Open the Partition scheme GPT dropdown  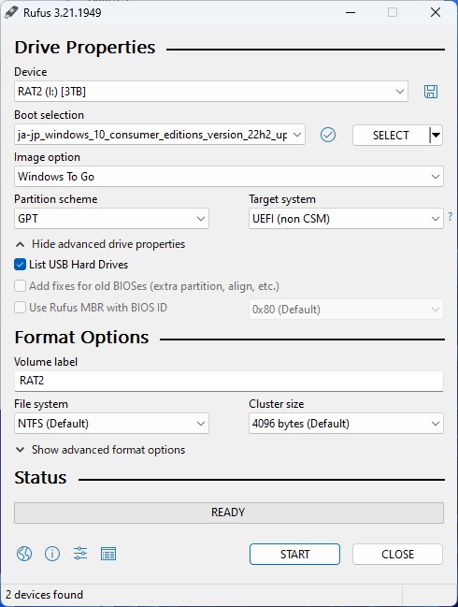[111, 219]
